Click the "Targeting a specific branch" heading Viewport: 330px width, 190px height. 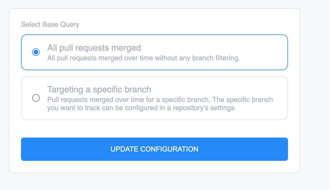coord(99,89)
